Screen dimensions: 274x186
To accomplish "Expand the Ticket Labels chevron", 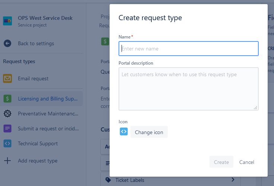I will (x=233, y=180).
